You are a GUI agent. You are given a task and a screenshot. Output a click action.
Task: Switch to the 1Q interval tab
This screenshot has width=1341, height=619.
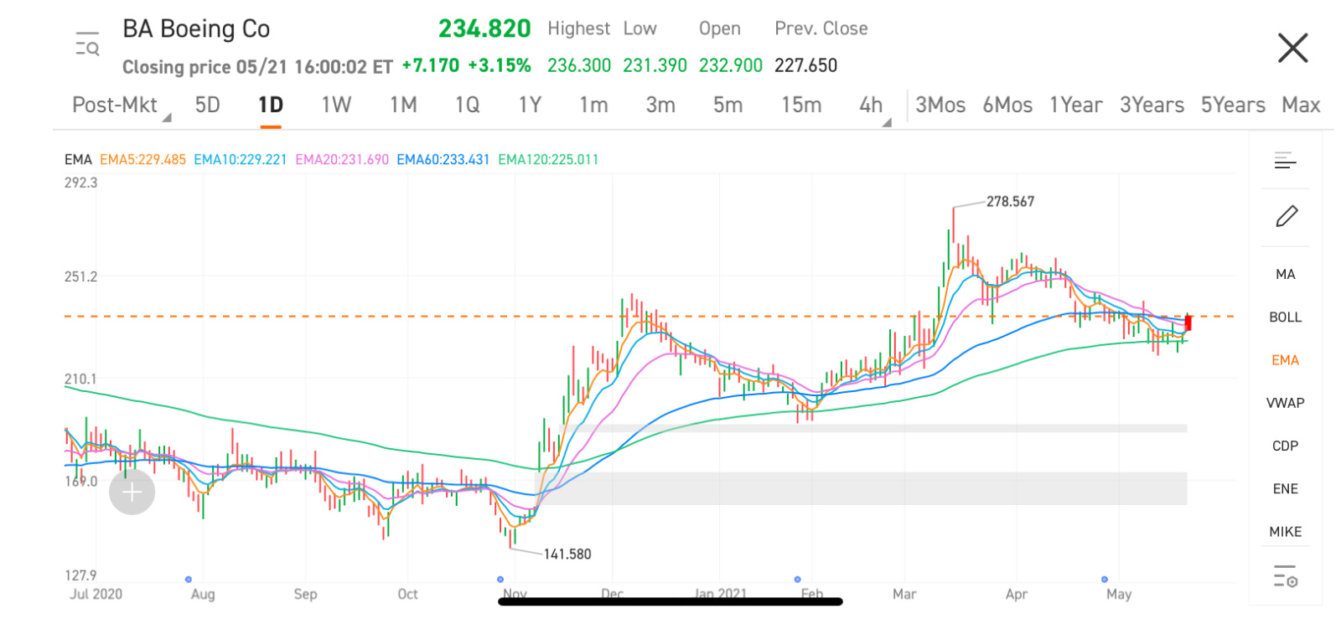[467, 105]
